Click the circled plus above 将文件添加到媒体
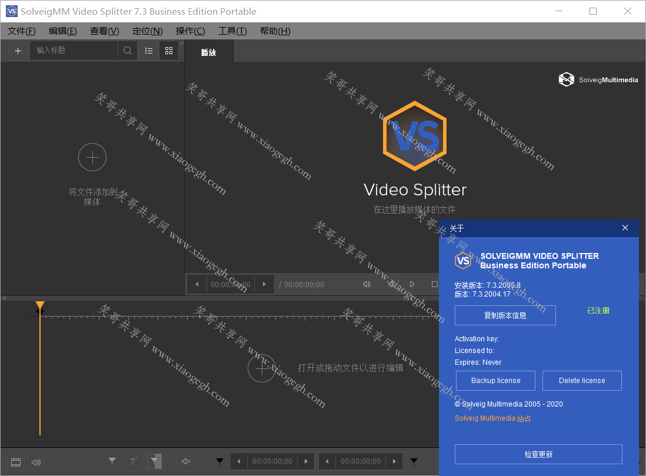Image resolution: width=646 pixels, height=476 pixels. coord(92,157)
